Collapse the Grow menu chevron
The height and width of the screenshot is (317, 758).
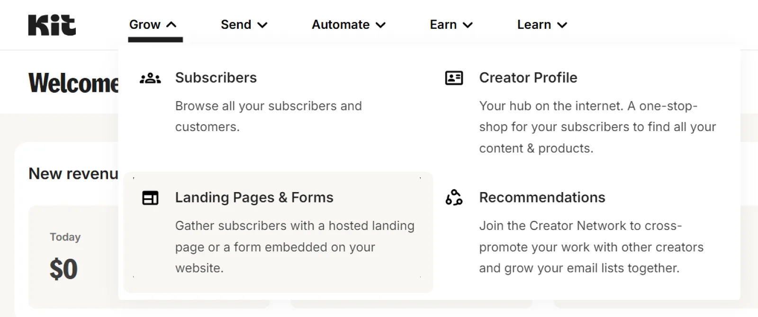coord(171,25)
